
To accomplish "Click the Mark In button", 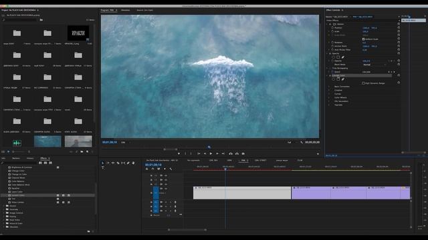I will tap(185, 154).
